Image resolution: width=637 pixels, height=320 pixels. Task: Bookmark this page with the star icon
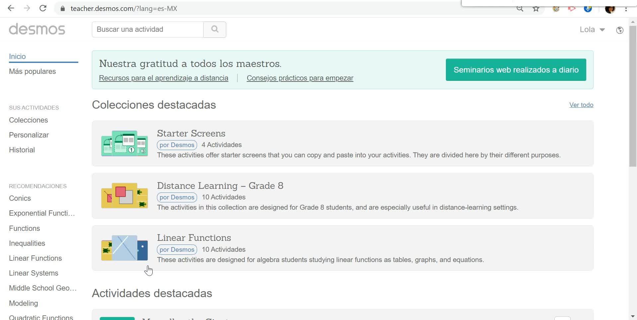coord(536,9)
